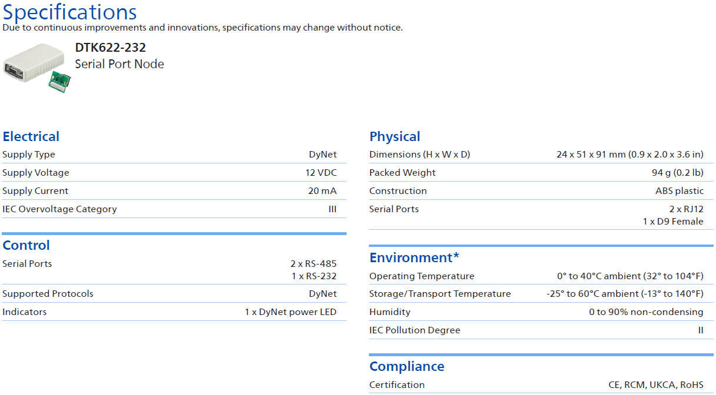Click the Environment section heading
The width and height of the screenshot is (716, 395).
pos(414,257)
